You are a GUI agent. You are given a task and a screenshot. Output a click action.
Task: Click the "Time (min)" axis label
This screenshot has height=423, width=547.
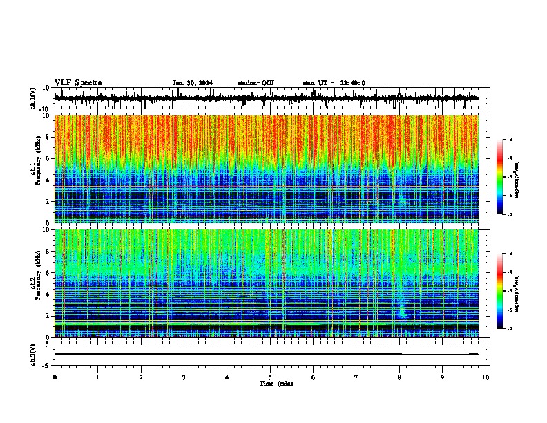(x=276, y=384)
